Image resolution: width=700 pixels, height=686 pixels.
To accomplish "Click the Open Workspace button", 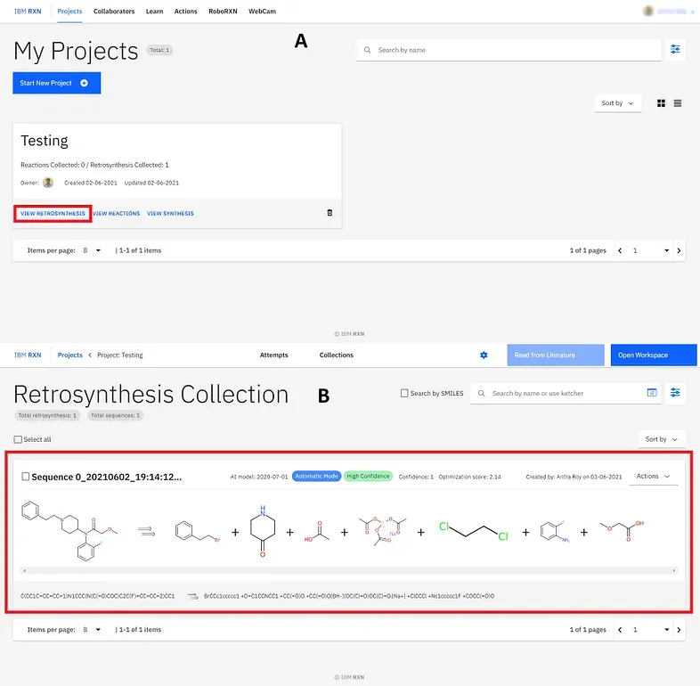I will [654, 355].
